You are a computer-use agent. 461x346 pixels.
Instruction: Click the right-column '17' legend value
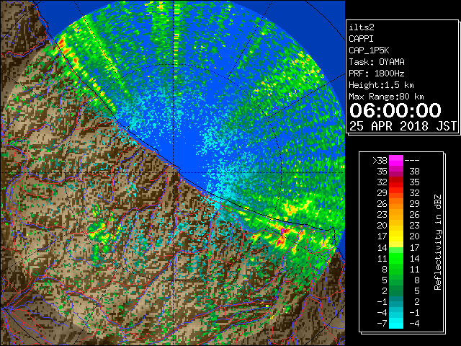pyautogui.click(x=414, y=247)
